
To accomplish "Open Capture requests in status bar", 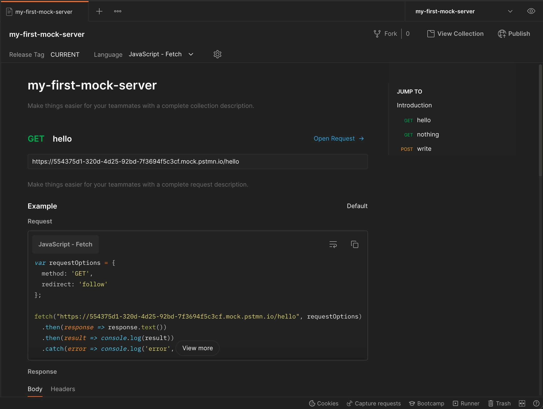I will coord(374,403).
